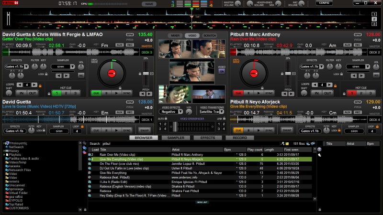Open siren sampler dropdown on Deck 2
The image size is (383, 215).
(x=368, y=66)
